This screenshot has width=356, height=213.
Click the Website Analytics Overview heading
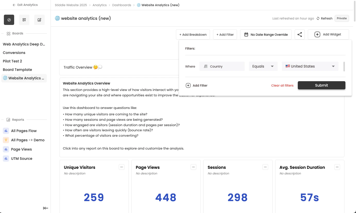pyautogui.click(x=87, y=83)
